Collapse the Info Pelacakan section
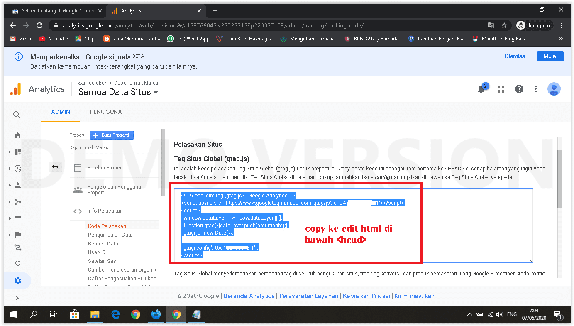 (105, 211)
